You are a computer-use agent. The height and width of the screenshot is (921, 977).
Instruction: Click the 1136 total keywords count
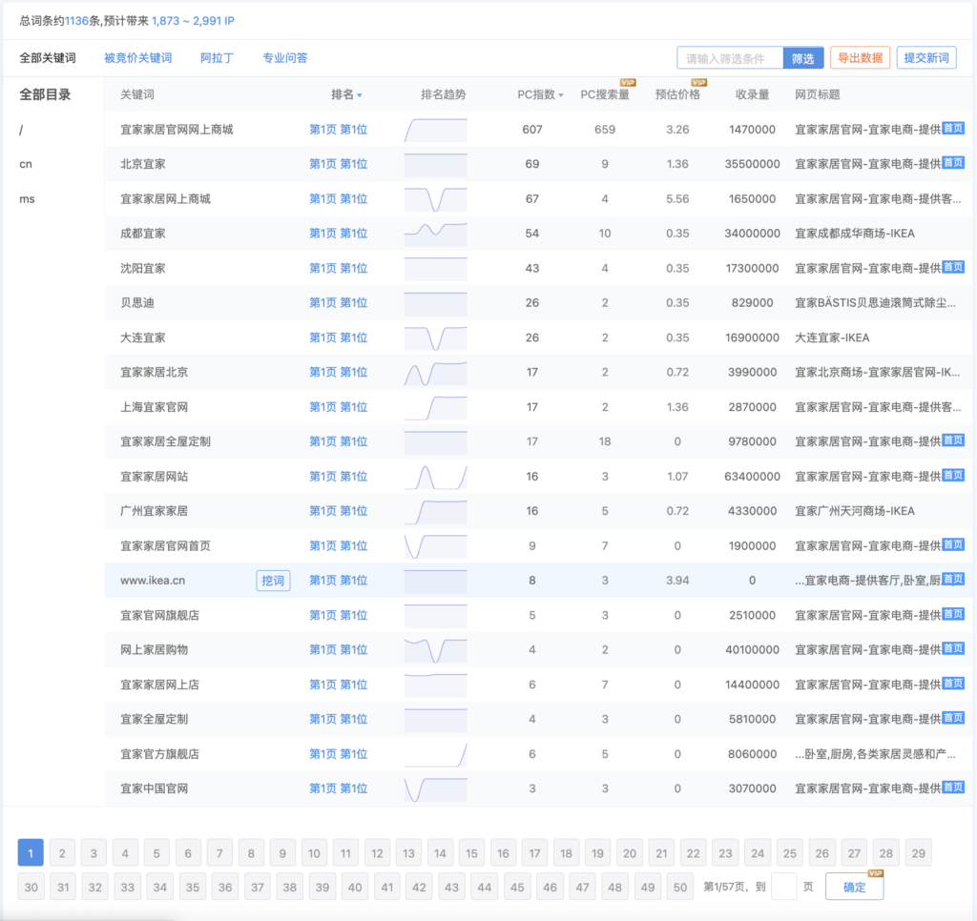point(76,21)
